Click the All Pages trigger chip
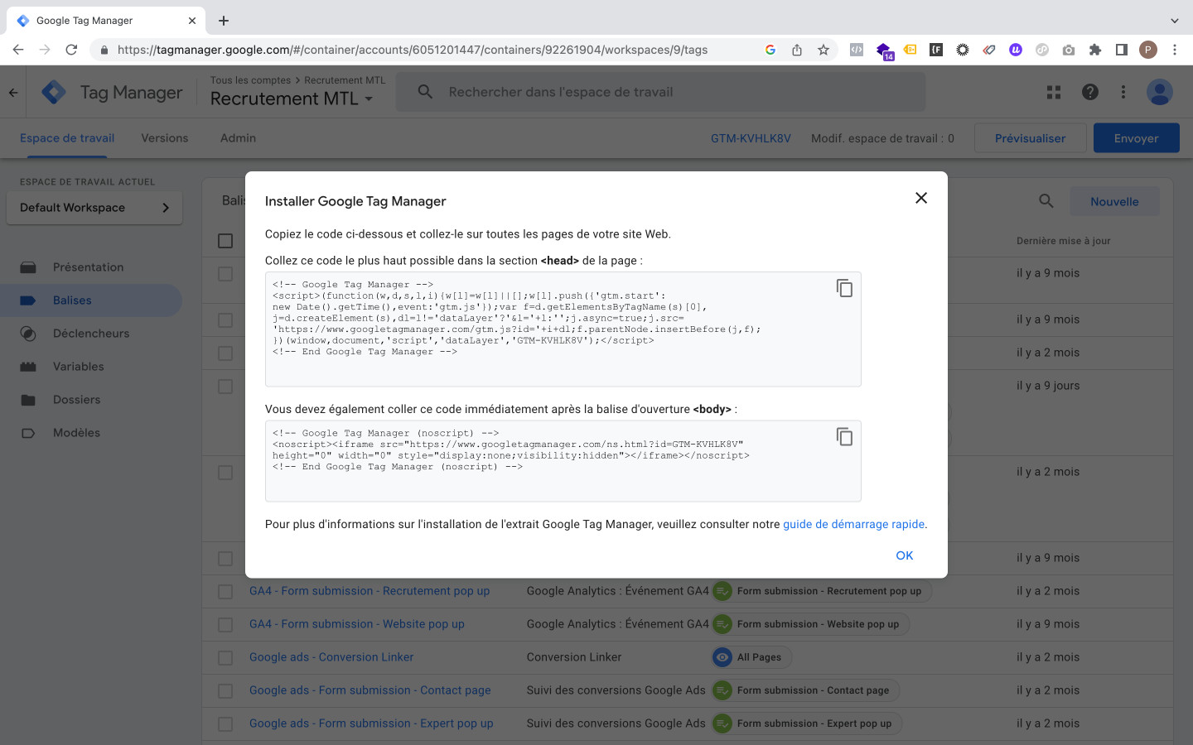This screenshot has height=745, width=1193. coord(751,657)
